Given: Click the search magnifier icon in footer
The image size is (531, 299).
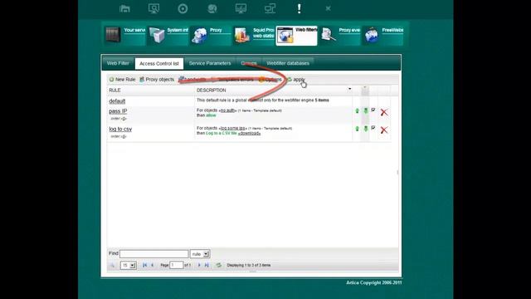Looking at the screenshot, I should pyautogui.click(x=113, y=265).
